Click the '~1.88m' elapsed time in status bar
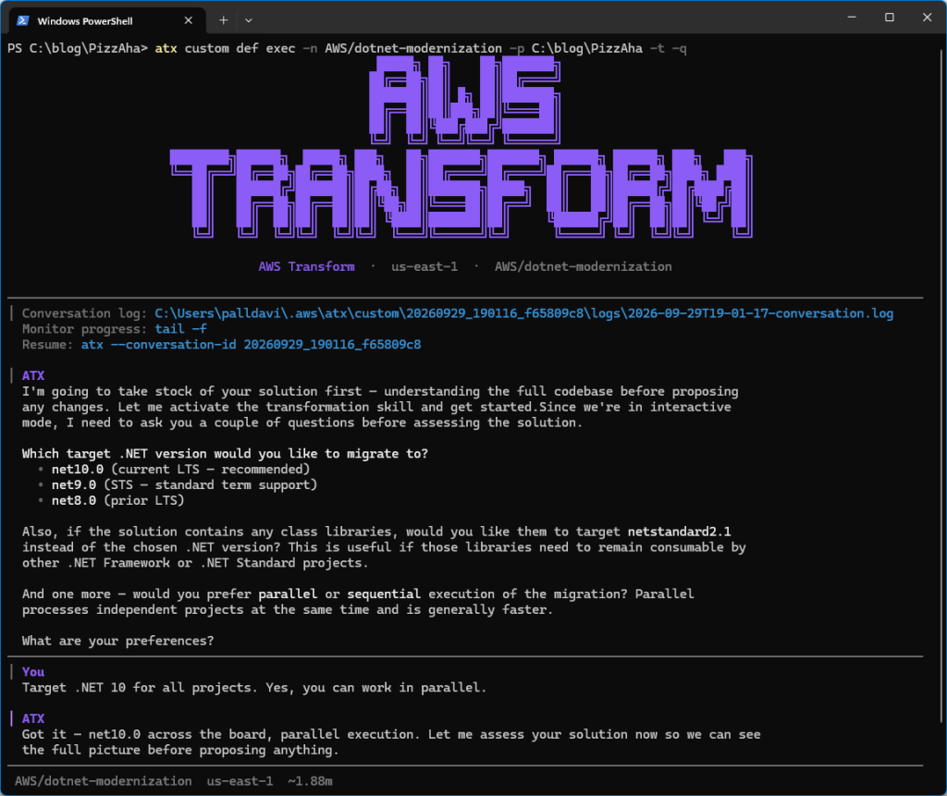Viewport: 947px width, 796px height. [310, 781]
